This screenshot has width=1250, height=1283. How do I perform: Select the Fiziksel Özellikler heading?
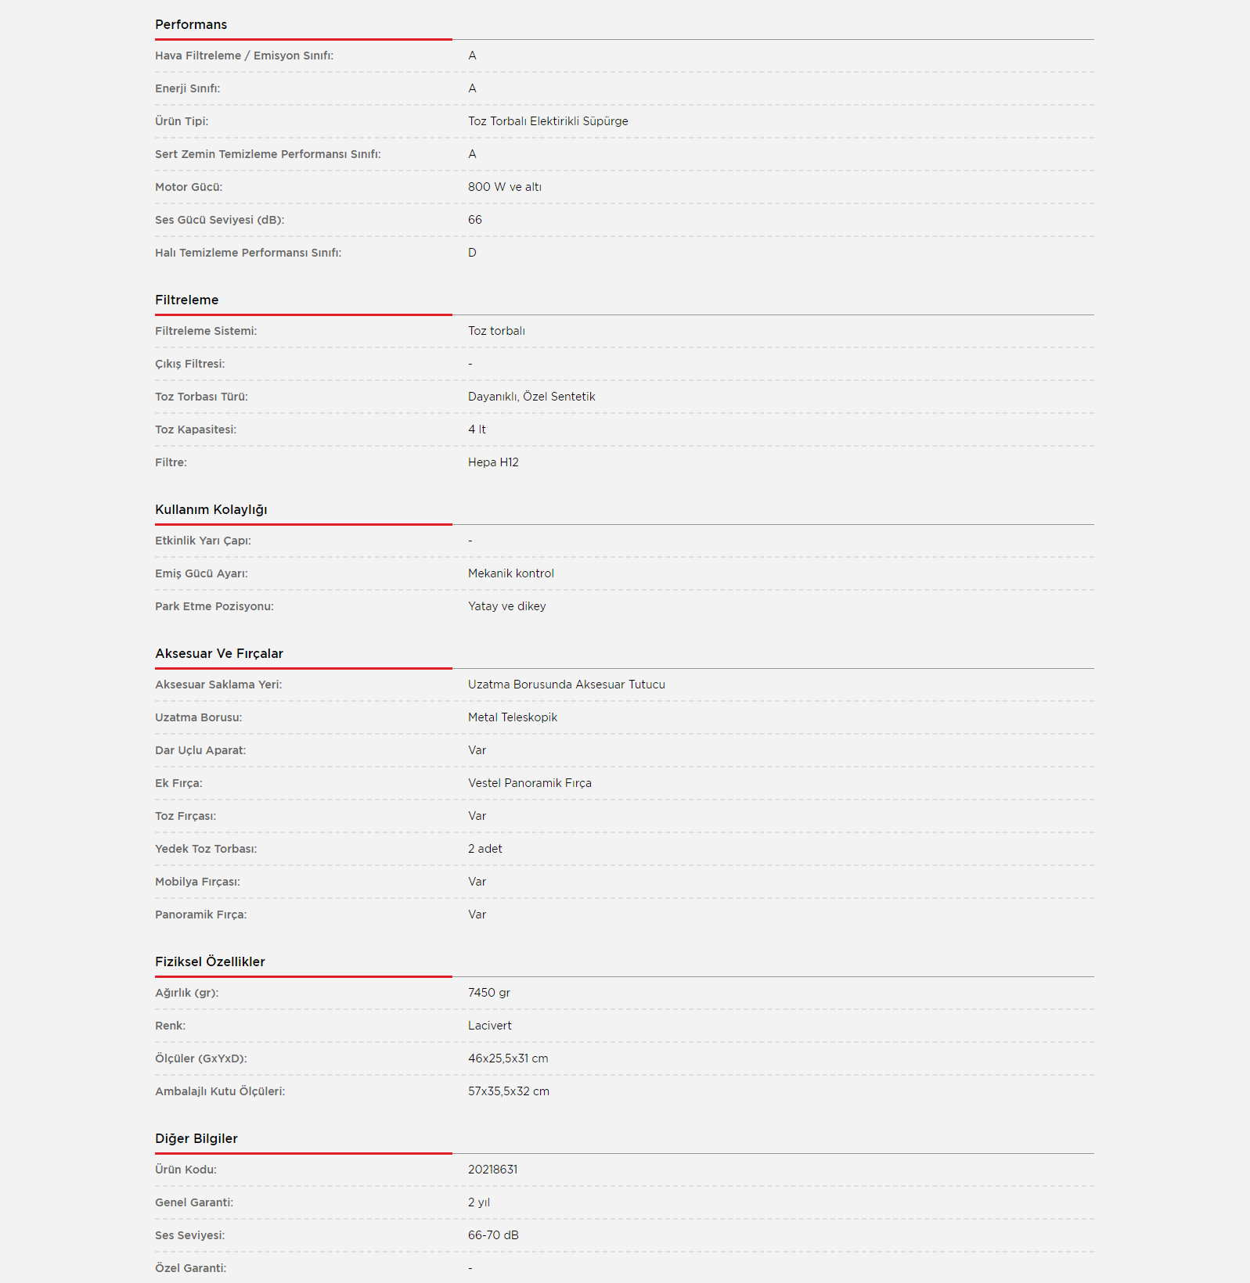point(210,961)
